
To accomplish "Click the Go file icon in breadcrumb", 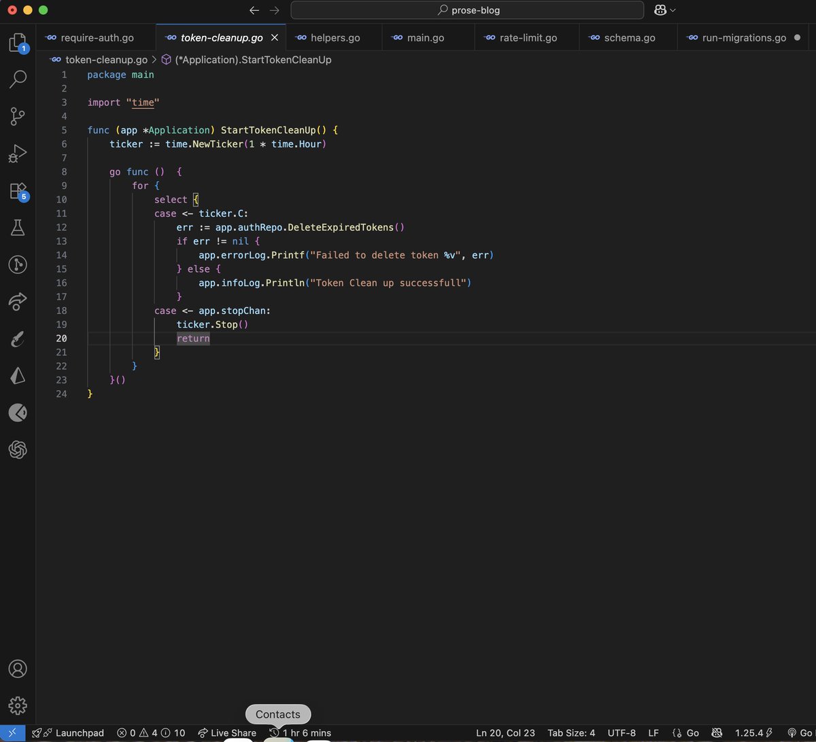I will click(x=55, y=60).
